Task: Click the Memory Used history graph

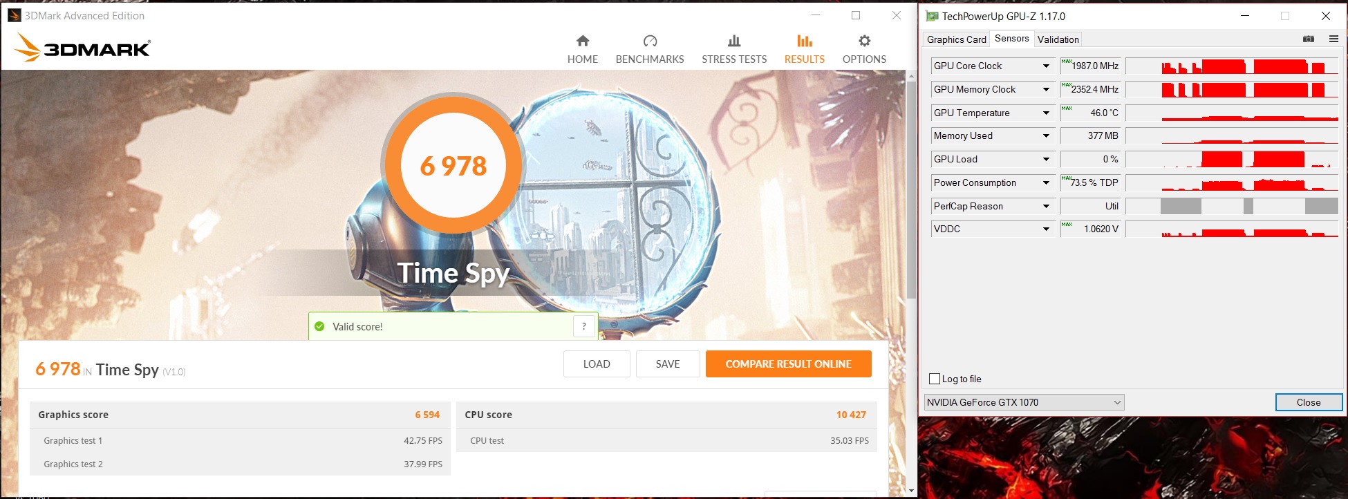Action: (1232, 136)
